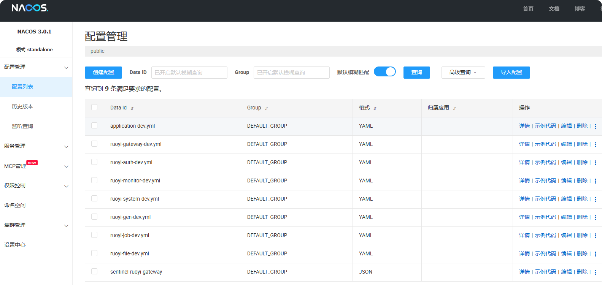This screenshot has width=602, height=285.
Task: Click the ruoyi-gateway-dev.yml Data Id cell
Action: (172, 144)
